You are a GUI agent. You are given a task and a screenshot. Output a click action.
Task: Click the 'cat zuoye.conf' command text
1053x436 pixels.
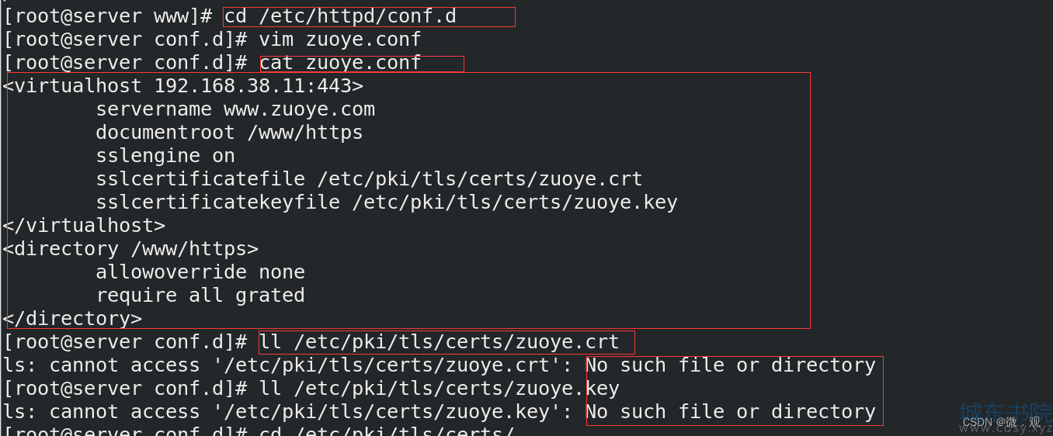[340, 63]
